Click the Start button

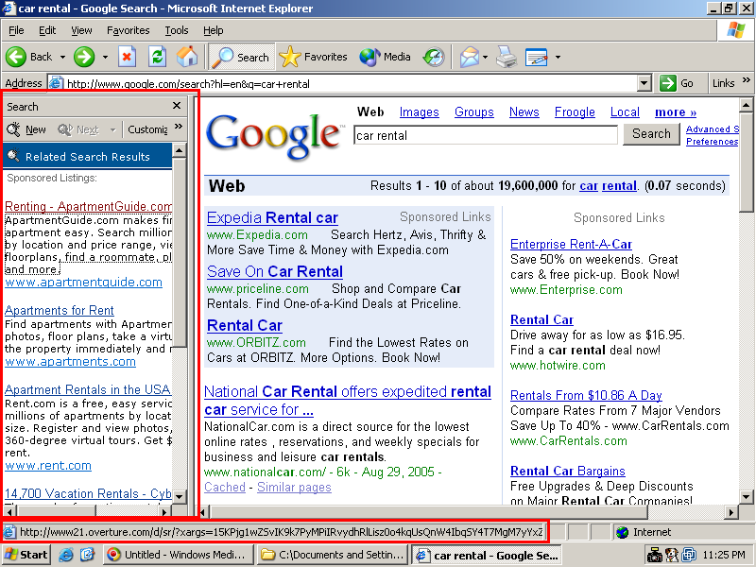coord(26,555)
